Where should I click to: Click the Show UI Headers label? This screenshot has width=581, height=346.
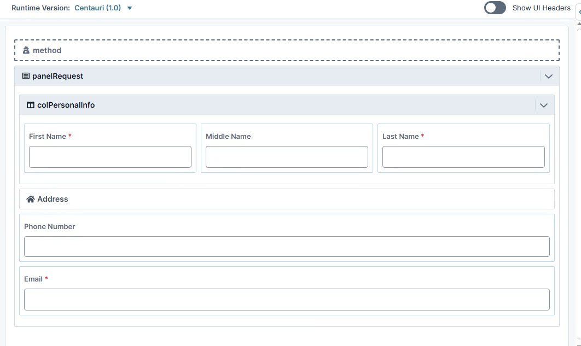tap(541, 8)
